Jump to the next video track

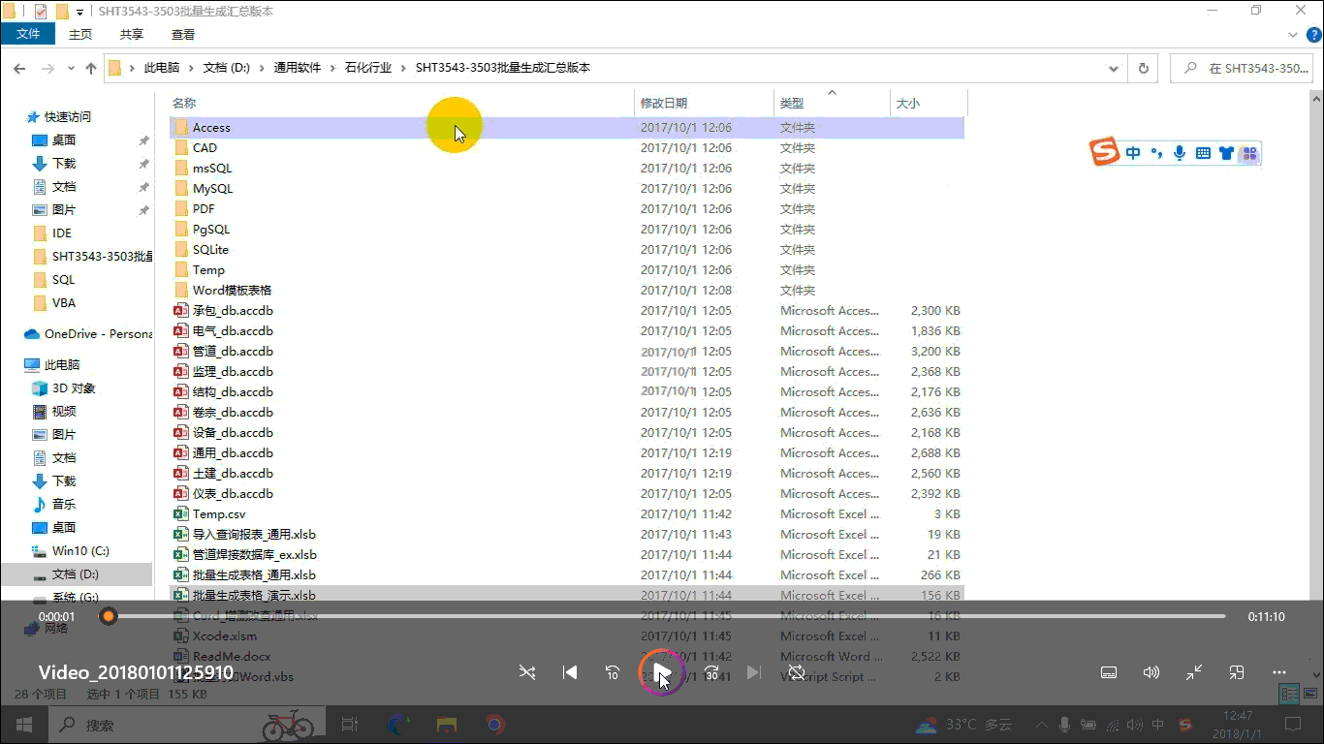754,672
